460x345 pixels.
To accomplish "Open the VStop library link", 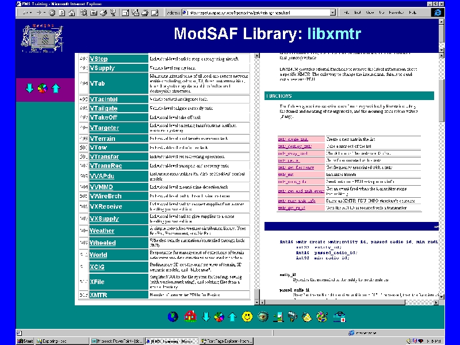I will (x=98, y=59).
